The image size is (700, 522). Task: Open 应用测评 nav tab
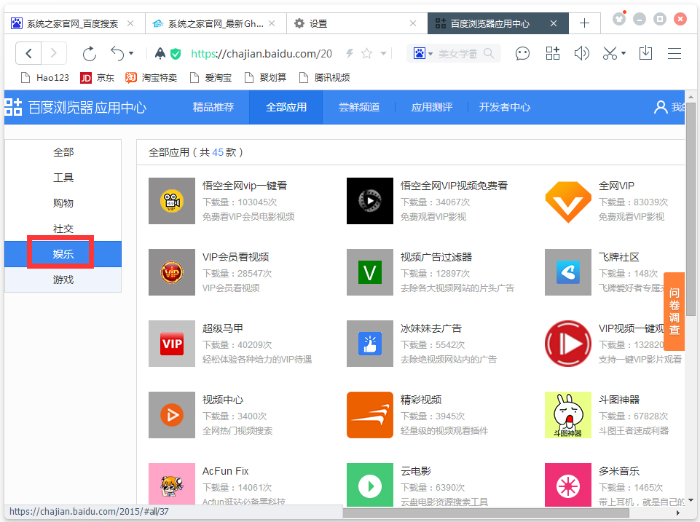pyautogui.click(x=432, y=107)
